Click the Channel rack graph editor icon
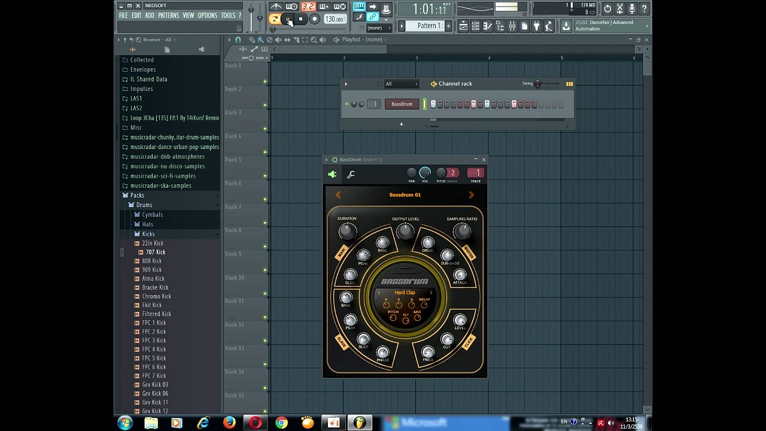Image resolution: width=766 pixels, height=431 pixels. pos(569,84)
